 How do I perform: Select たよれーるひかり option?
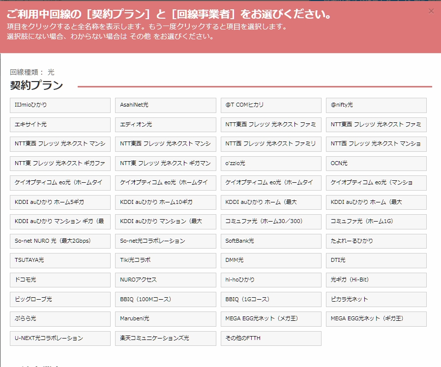pyautogui.click(x=376, y=241)
